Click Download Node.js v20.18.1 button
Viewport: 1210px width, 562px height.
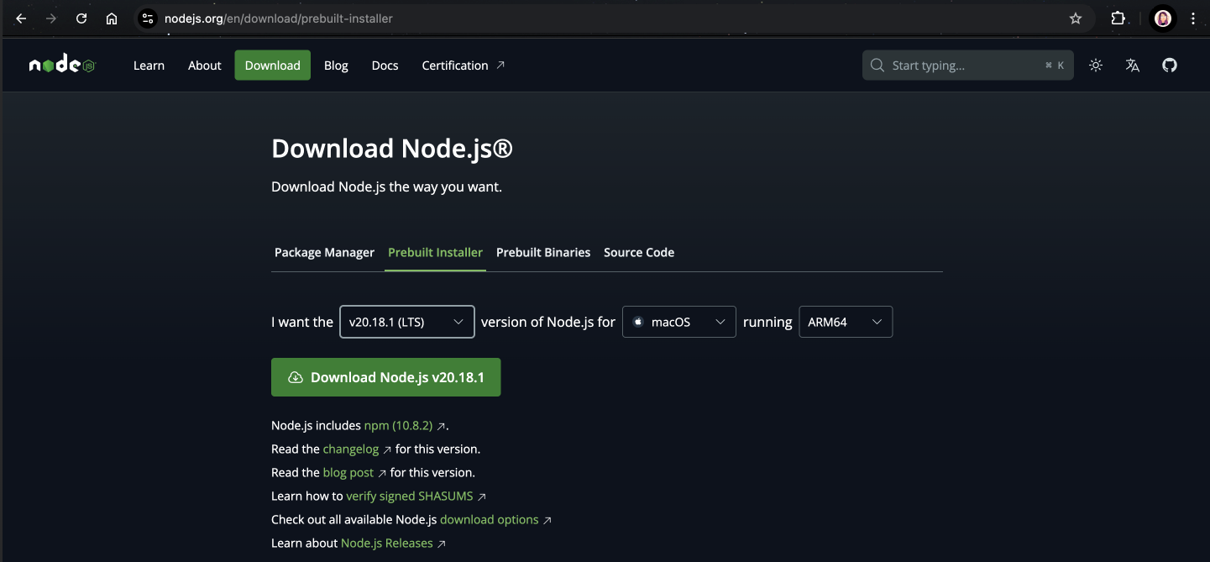point(386,378)
